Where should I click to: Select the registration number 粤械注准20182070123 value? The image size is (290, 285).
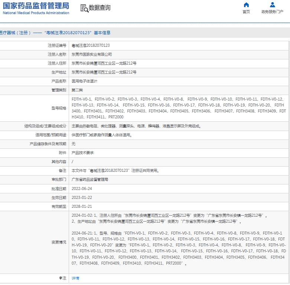(x=91, y=46)
